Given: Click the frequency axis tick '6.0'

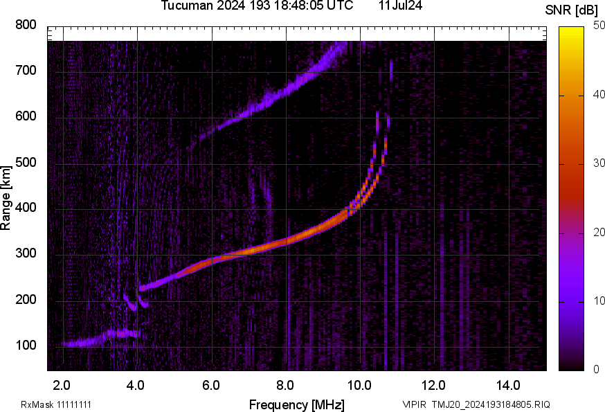Looking at the screenshot, I should (210, 386).
